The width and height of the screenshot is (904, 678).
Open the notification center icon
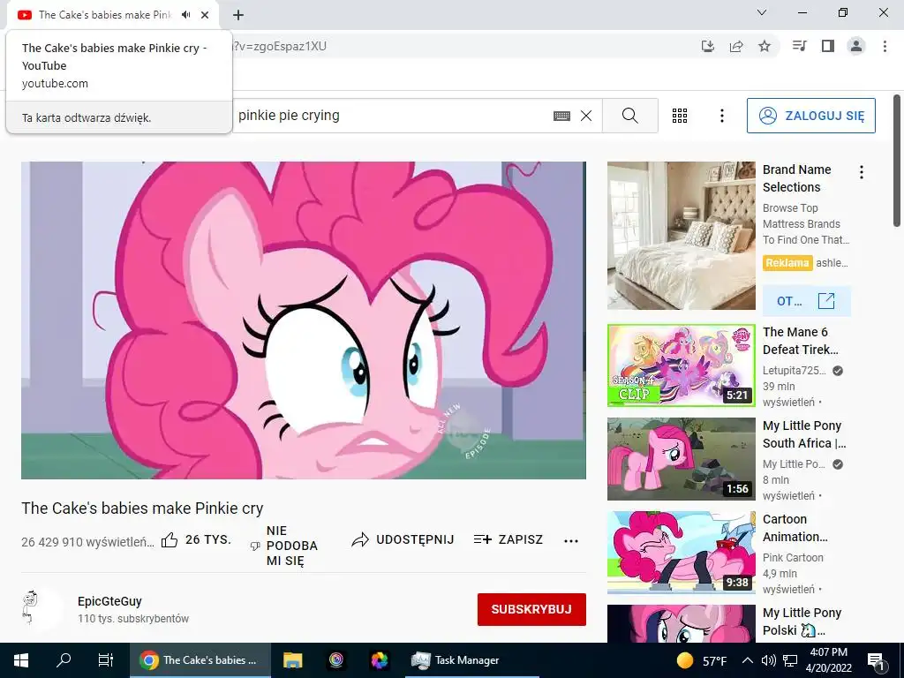coord(876,660)
